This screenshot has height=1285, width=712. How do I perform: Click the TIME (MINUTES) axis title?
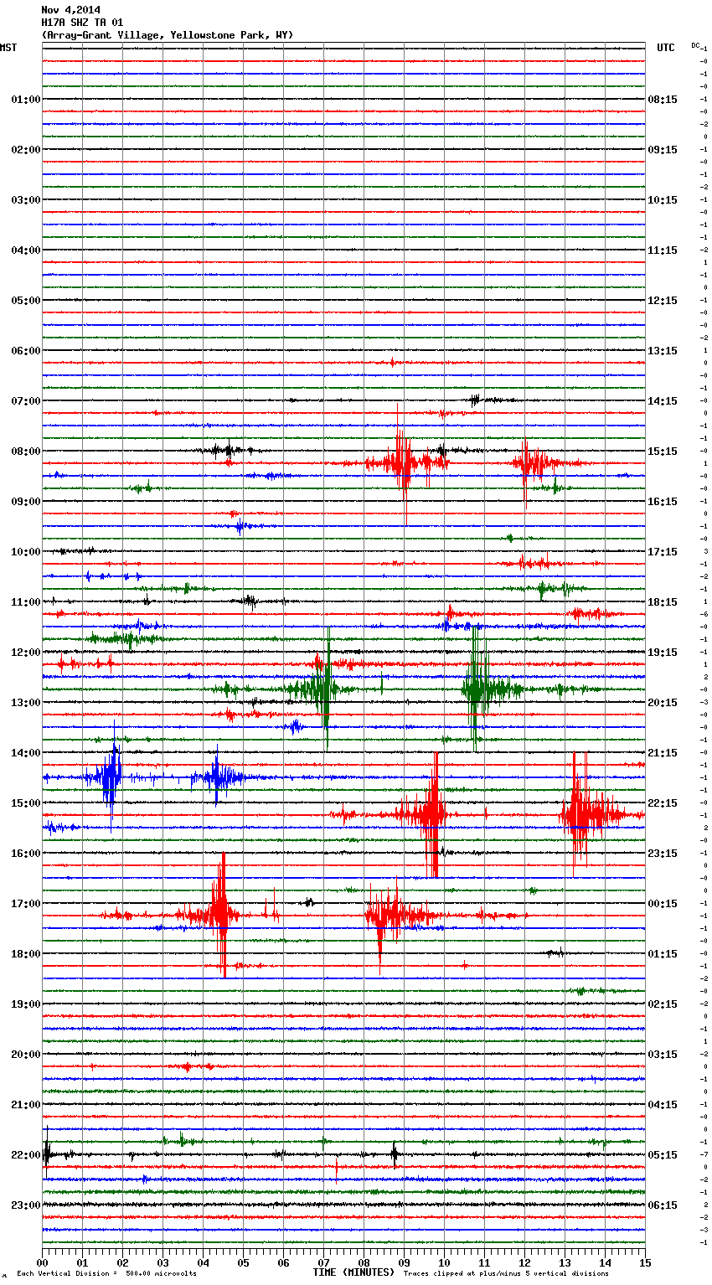[353, 1272]
